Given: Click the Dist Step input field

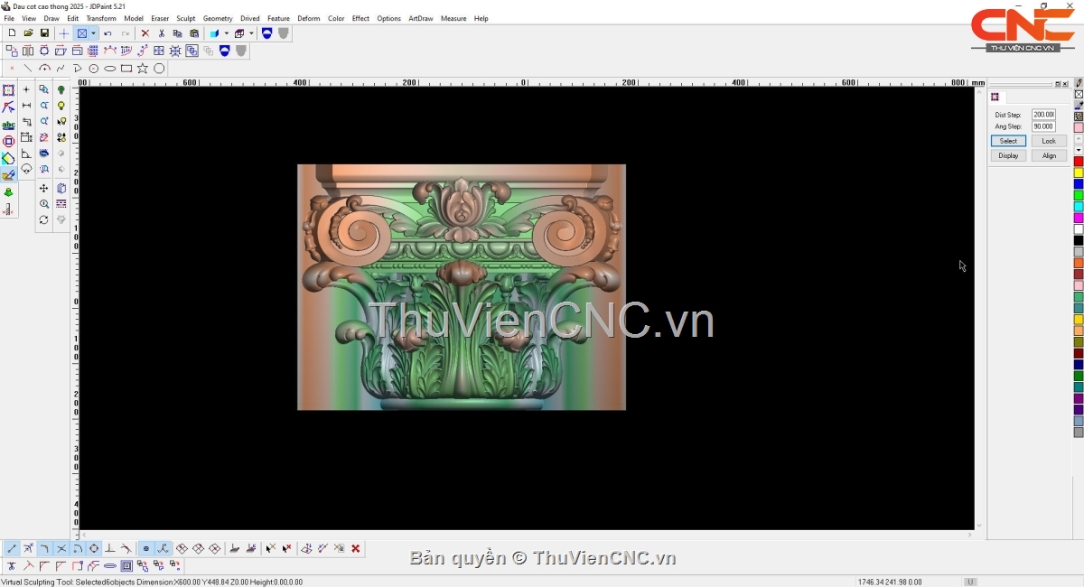Looking at the screenshot, I should point(1043,115).
